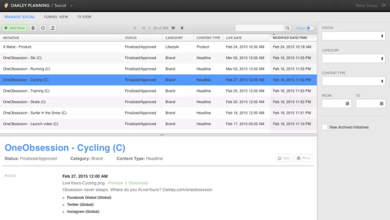Viewport: 390px width, 220px height.
Task: Open the Category filter dropdown
Action: (353, 59)
